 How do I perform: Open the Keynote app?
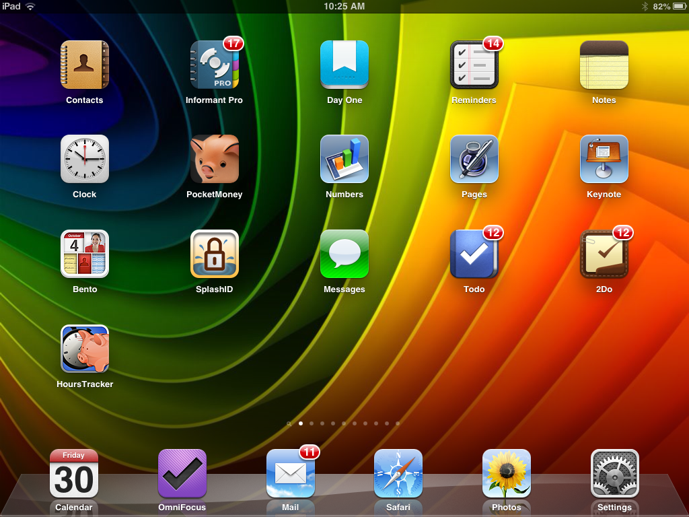[604, 159]
